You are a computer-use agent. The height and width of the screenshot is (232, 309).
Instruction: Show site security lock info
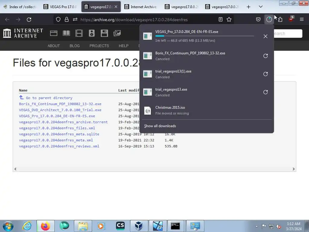[67, 19]
